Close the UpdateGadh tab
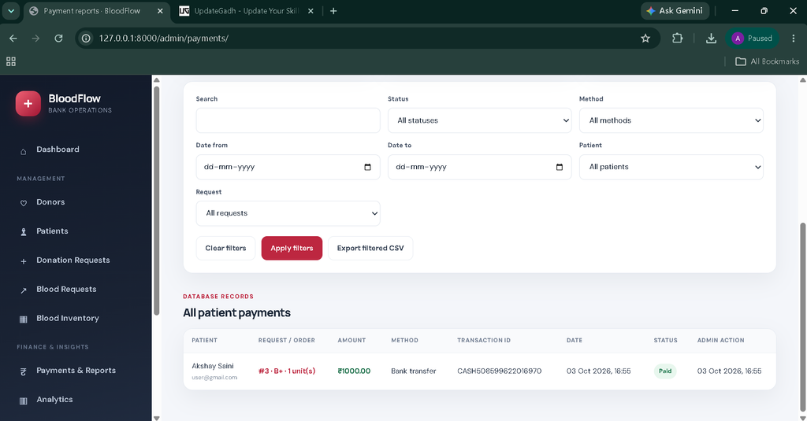 311,11
